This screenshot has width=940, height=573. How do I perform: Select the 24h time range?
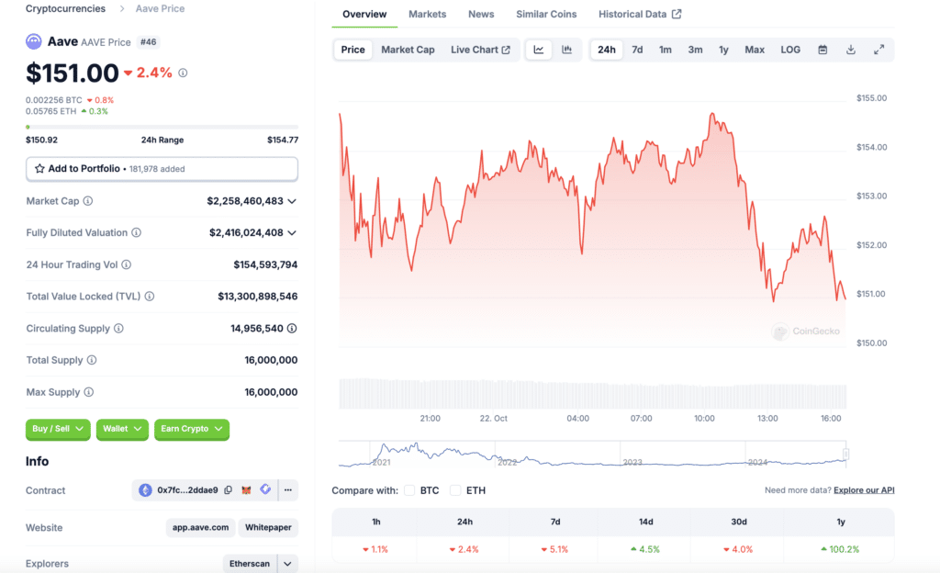click(x=606, y=50)
